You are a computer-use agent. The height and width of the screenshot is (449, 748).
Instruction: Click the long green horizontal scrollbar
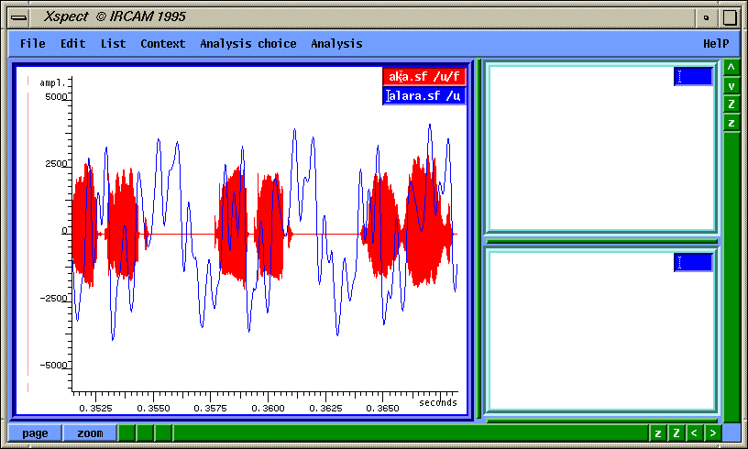pos(411,433)
